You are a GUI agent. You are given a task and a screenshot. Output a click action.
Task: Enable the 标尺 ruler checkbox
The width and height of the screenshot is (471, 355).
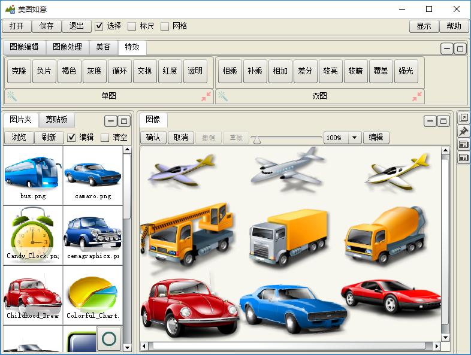tap(132, 26)
